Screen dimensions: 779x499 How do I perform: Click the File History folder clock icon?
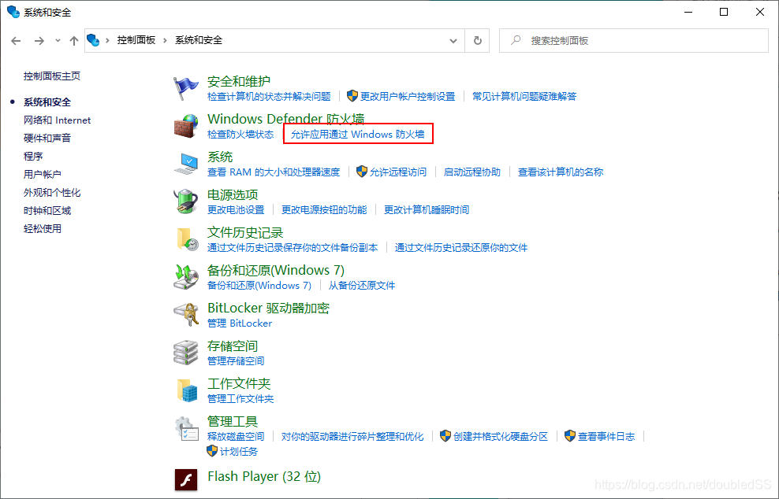click(x=187, y=239)
